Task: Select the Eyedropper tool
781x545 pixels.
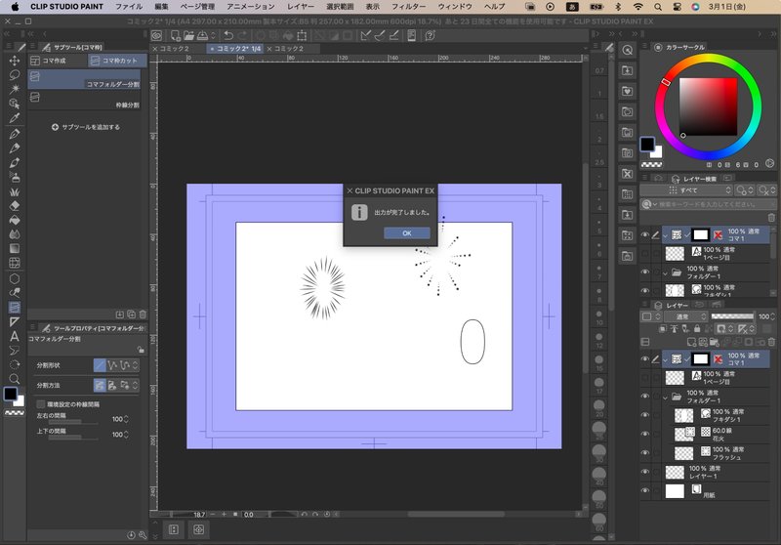Action: tap(15, 118)
